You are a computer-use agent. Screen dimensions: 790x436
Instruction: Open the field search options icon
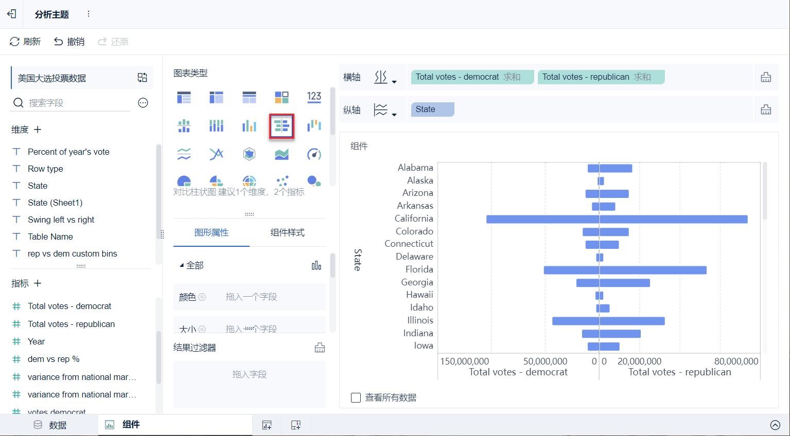point(143,103)
